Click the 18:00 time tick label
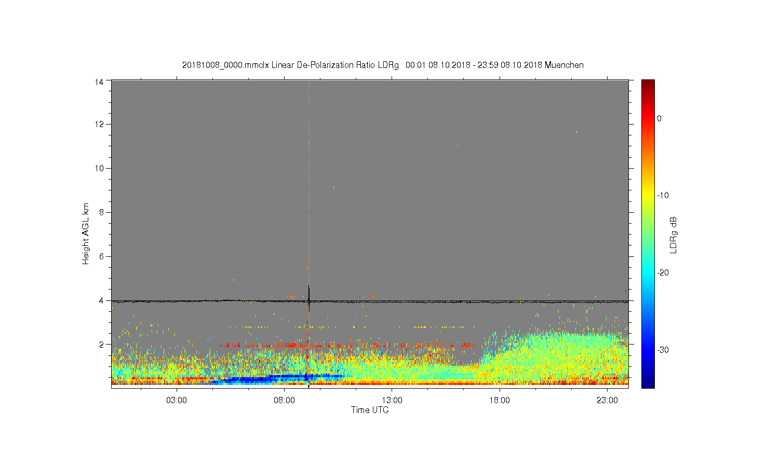This screenshot has height=467, width=779. click(x=500, y=401)
